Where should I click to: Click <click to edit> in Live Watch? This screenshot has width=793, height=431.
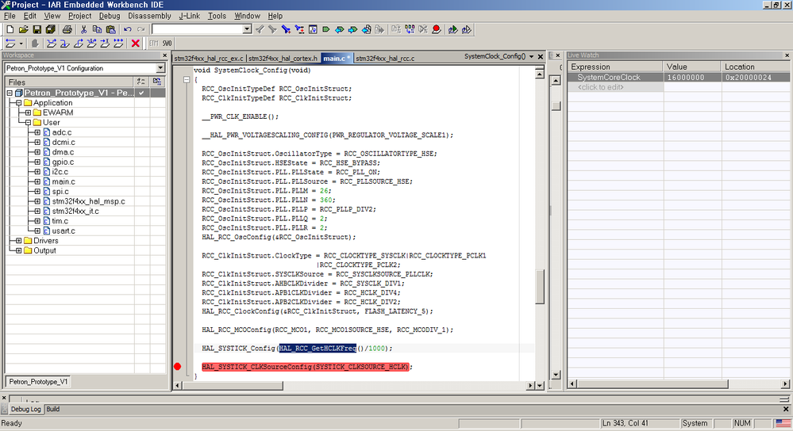[x=600, y=87]
